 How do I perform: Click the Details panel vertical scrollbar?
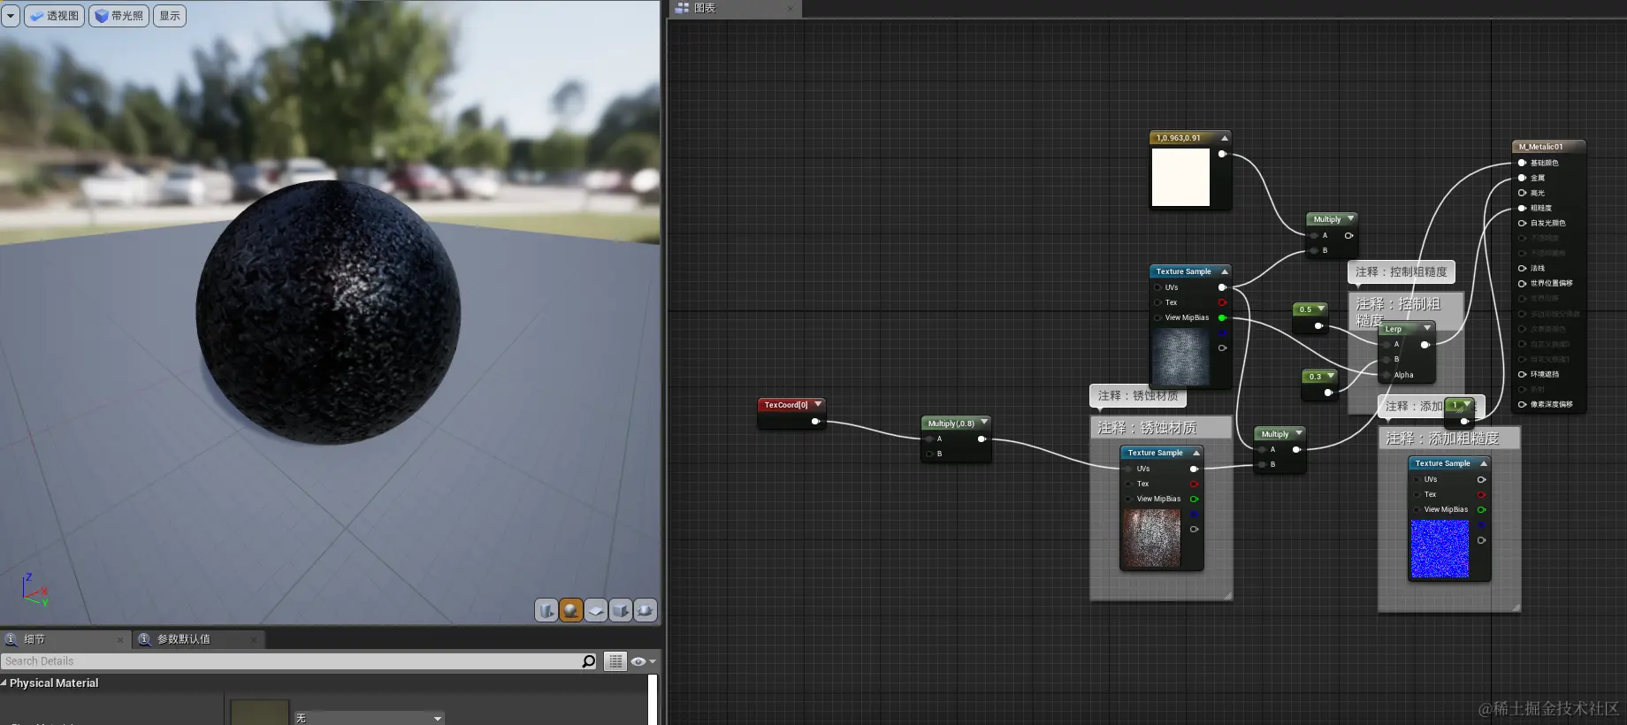coord(653,699)
